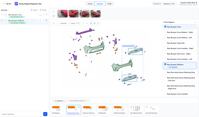Grab the Rear Bumper Deflector row drag handle

(x=2, y=20)
